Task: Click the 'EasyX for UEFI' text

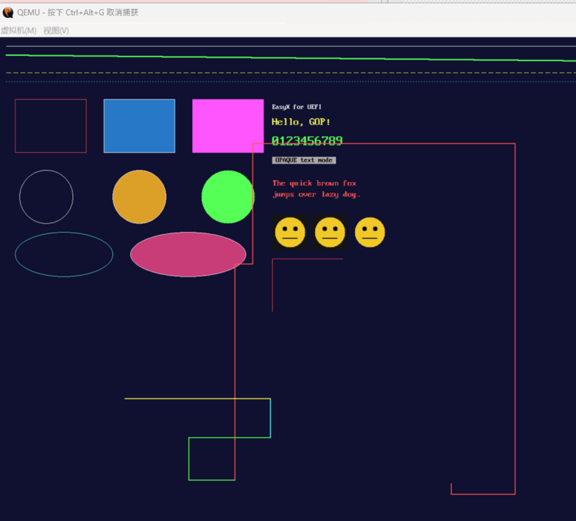Action: click(296, 107)
